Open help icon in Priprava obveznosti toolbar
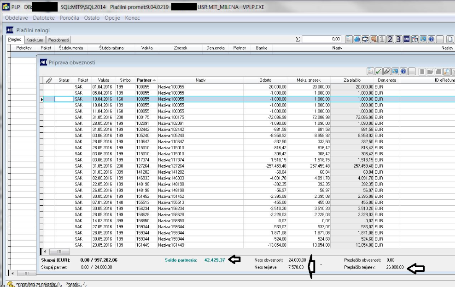Viewport: 456px width, 287px height. (x=403, y=71)
